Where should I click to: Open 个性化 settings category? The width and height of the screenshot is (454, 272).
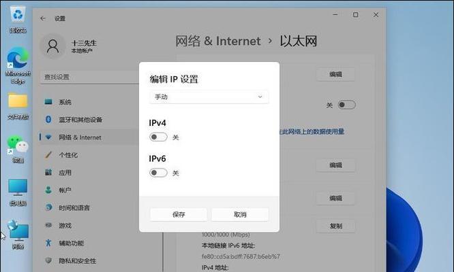point(68,155)
